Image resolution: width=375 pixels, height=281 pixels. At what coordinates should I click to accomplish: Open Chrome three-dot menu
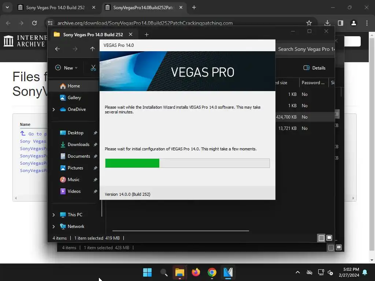tap(367, 23)
